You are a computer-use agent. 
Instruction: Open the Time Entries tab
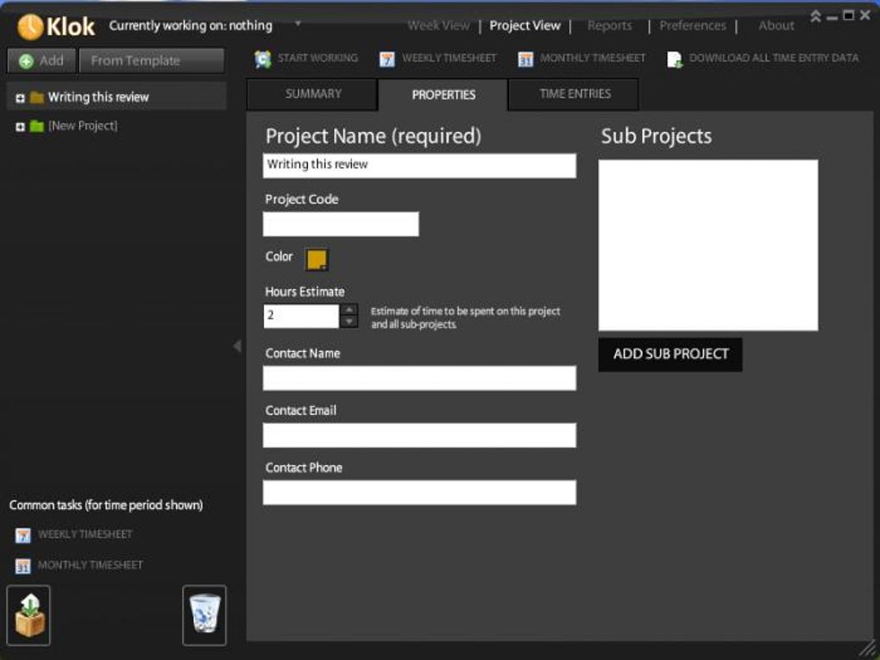click(574, 94)
